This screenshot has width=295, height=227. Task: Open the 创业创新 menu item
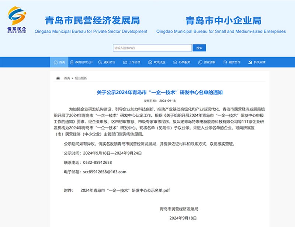(x=206, y=62)
